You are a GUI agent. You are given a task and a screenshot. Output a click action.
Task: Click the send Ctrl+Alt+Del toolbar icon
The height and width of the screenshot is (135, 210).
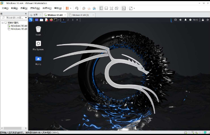77,8
